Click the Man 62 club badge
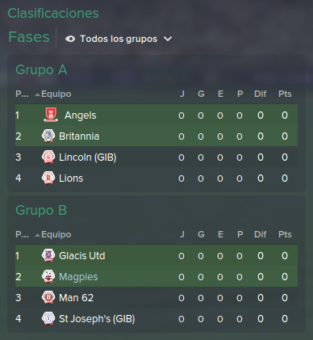This screenshot has width=313, height=340. pos(48,297)
